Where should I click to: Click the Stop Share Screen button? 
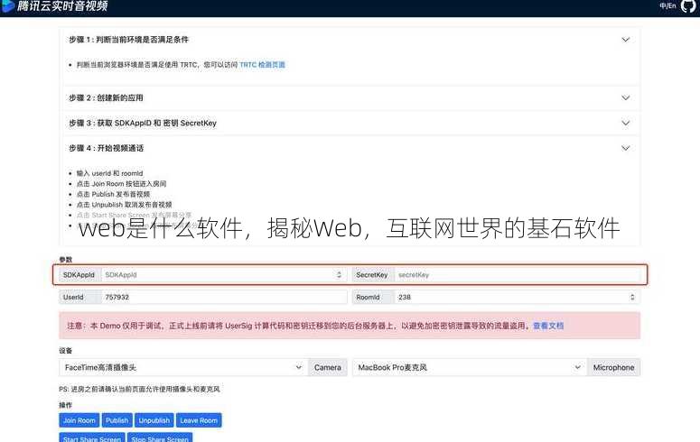[160, 437]
